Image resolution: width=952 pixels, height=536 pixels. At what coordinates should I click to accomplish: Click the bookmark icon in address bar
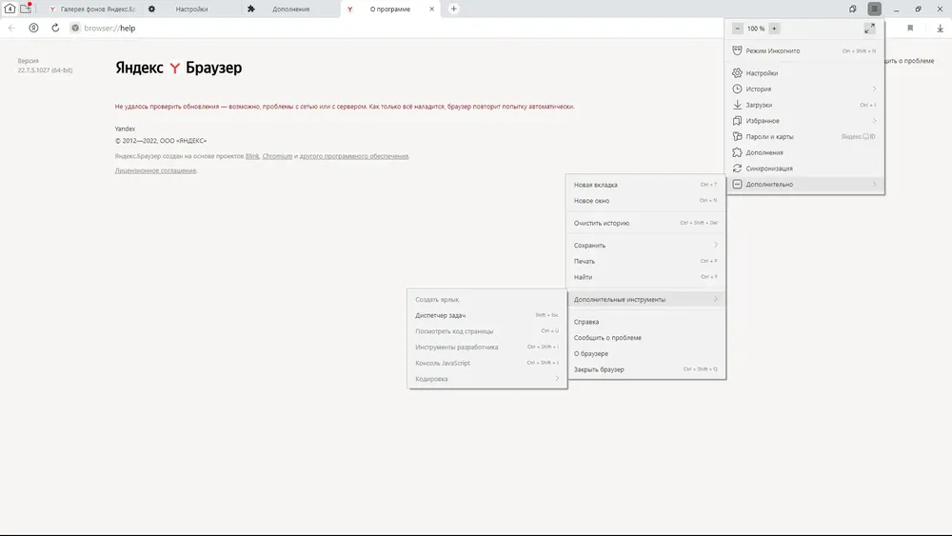pos(910,28)
